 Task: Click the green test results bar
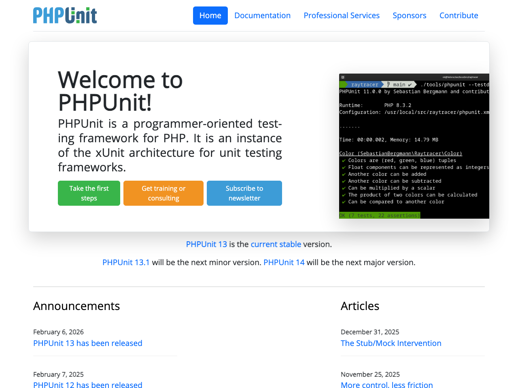coord(380,215)
